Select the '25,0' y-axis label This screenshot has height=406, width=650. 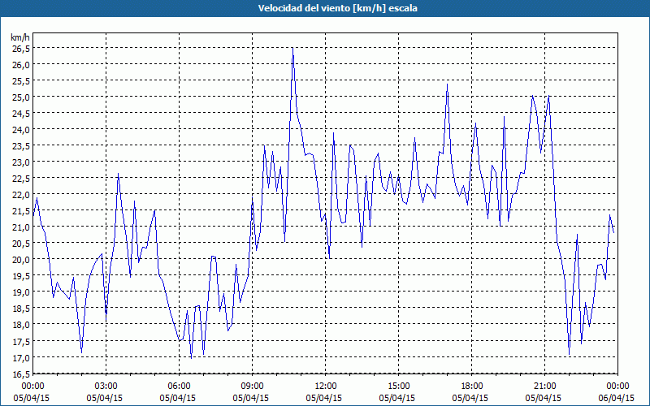click(x=21, y=97)
